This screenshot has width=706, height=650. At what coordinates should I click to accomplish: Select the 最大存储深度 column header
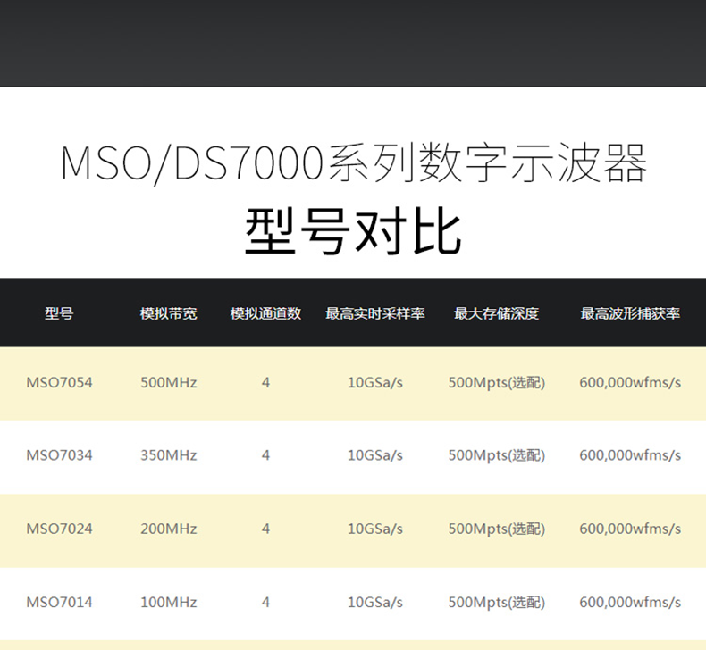tap(496, 313)
